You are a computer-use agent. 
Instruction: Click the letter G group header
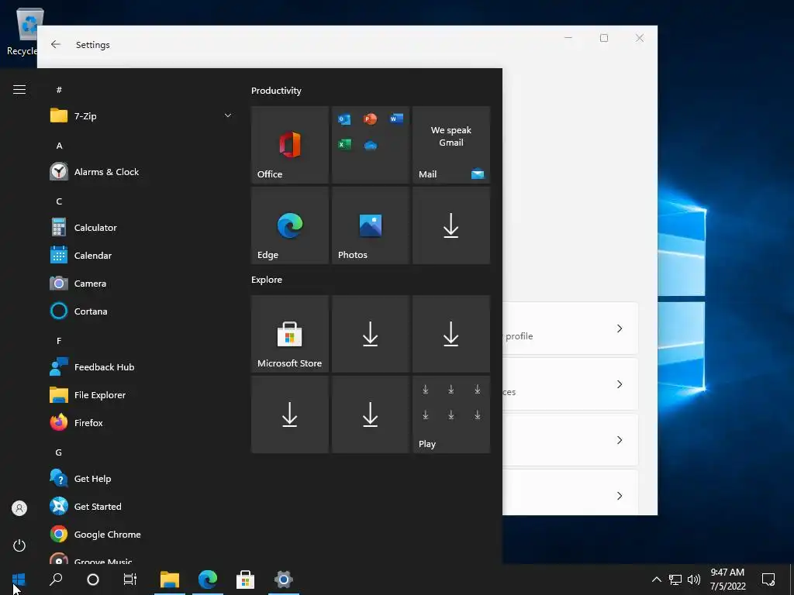click(x=59, y=452)
